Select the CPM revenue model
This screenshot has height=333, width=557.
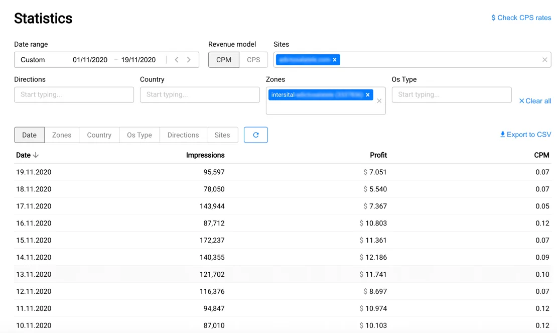point(224,60)
